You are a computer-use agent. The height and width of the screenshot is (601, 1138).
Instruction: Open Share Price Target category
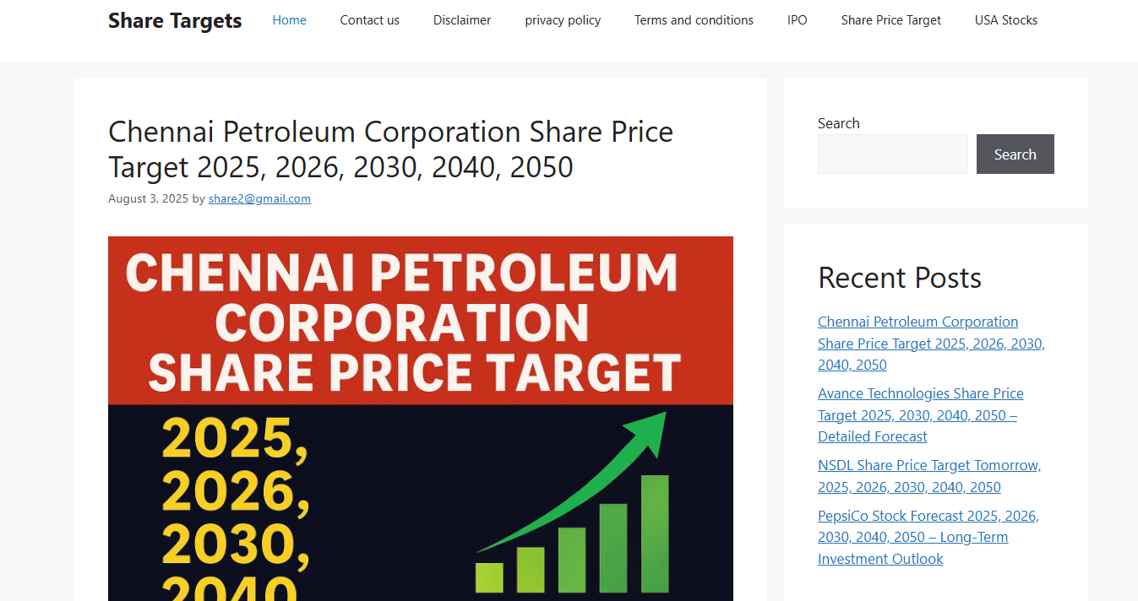click(890, 20)
